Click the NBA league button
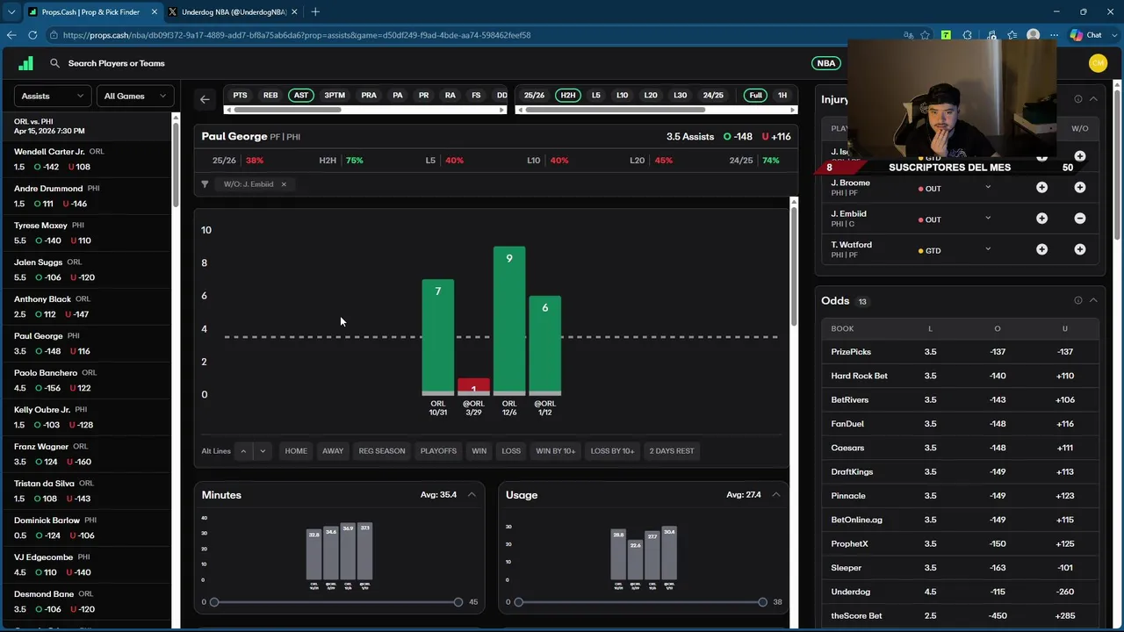The height and width of the screenshot is (632, 1124). point(826,63)
